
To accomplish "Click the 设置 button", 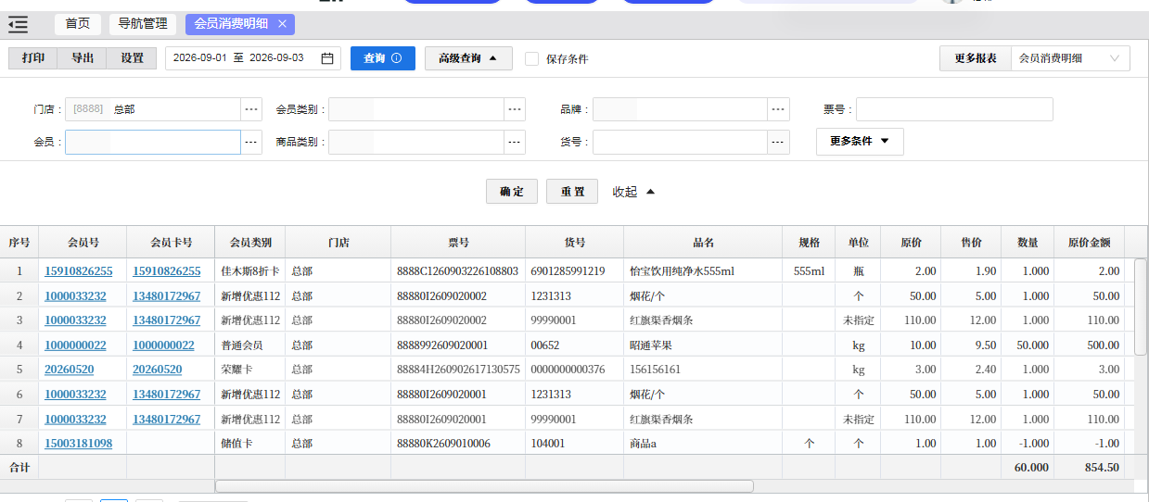I will [133, 58].
